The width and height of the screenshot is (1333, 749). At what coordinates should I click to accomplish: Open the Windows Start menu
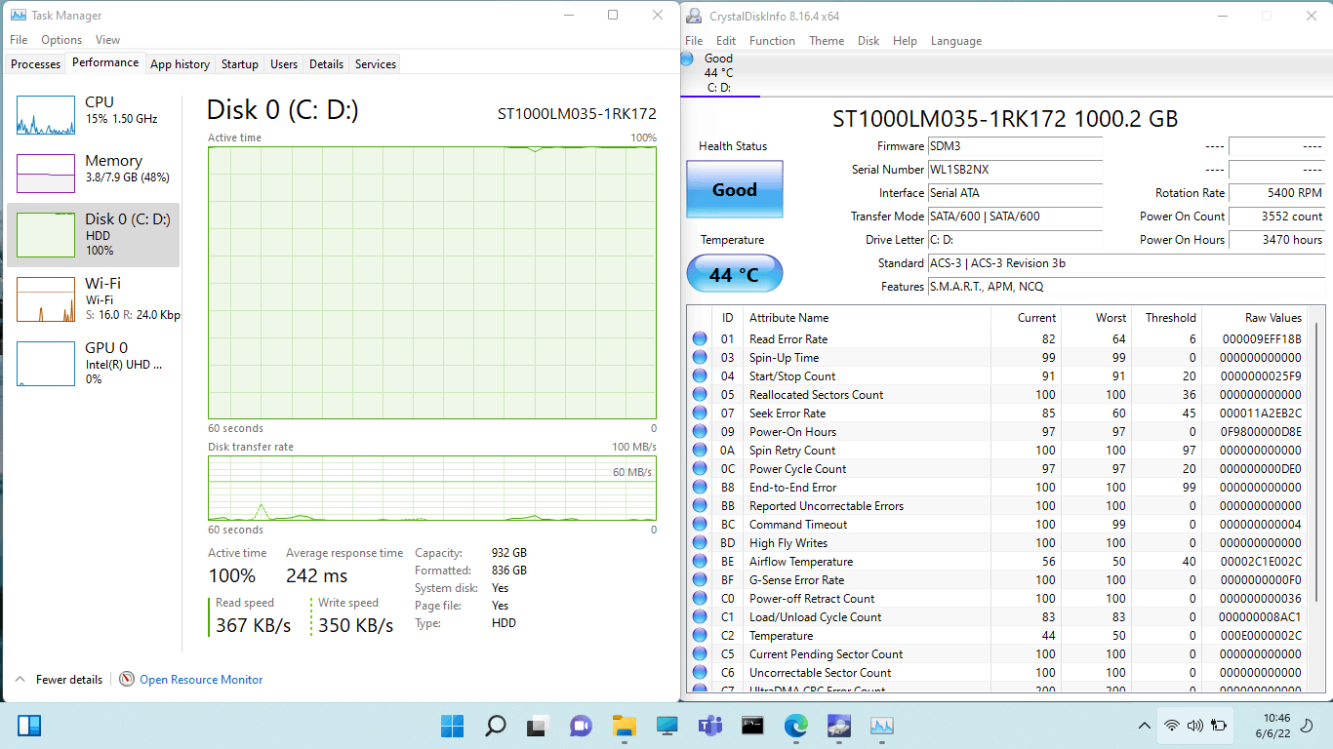(x=452, y=726)
